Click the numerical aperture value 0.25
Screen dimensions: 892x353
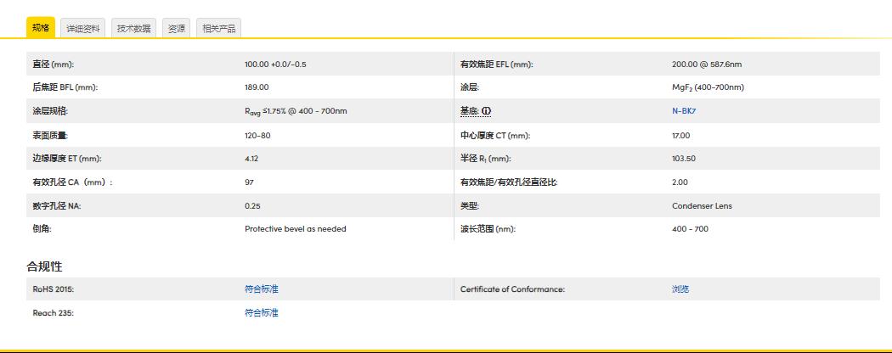click(252, 205)
